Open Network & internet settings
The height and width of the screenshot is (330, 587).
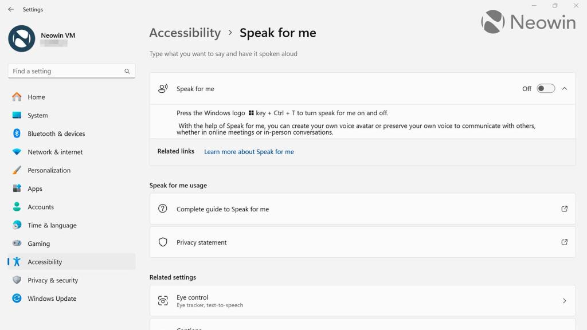click(71, 152)
